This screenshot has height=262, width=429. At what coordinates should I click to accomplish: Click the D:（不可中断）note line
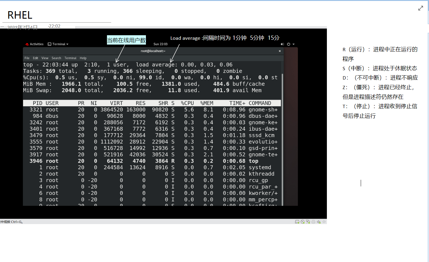coord(380,78)
